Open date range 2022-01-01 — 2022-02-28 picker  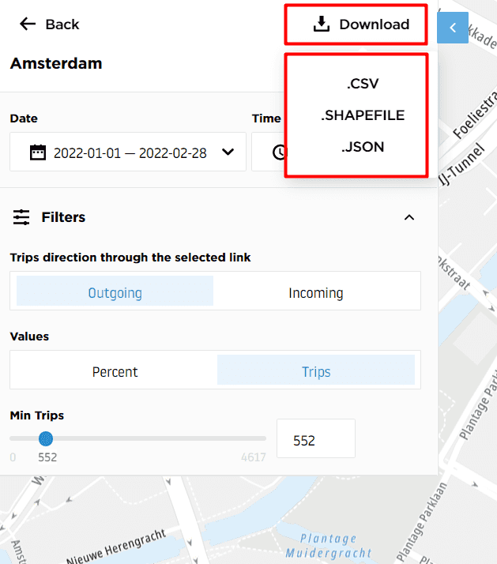click(x=130, y=153)
